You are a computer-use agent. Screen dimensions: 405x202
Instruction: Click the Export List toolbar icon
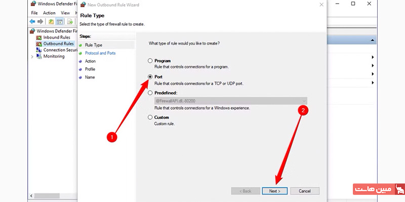click(70, 22)
